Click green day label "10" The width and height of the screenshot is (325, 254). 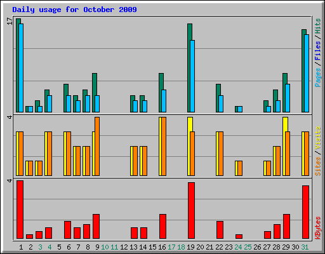tap(105, 247)
